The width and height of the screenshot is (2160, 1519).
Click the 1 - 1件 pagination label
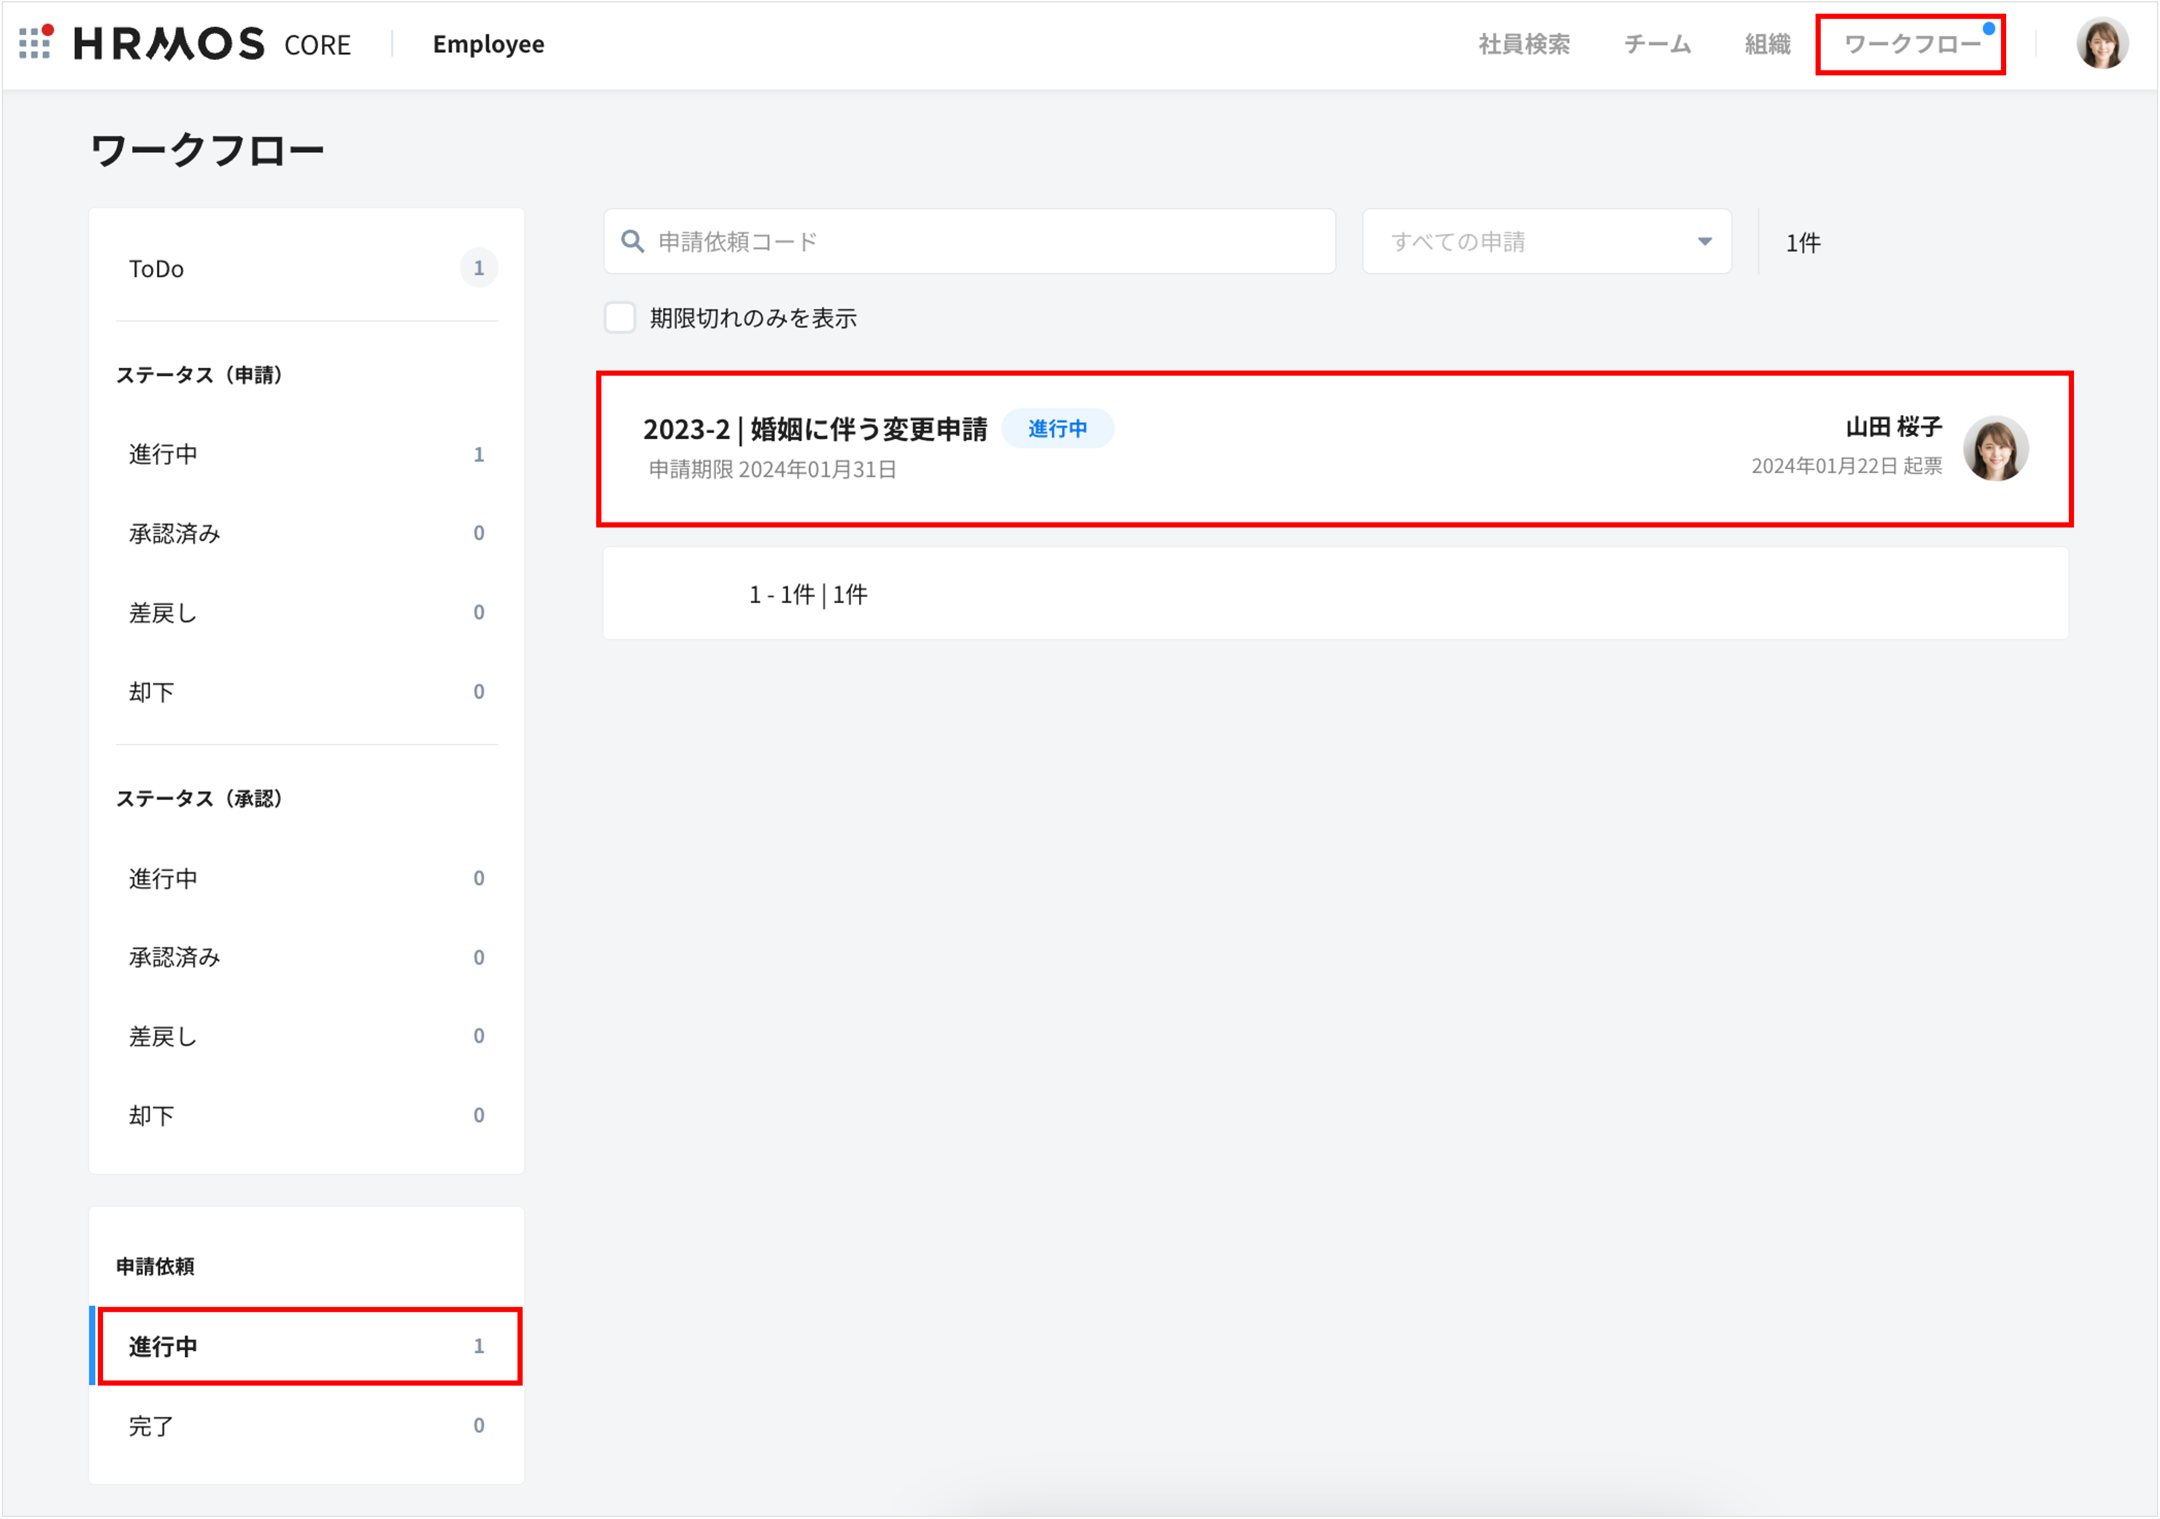click(x=807, y=594)
